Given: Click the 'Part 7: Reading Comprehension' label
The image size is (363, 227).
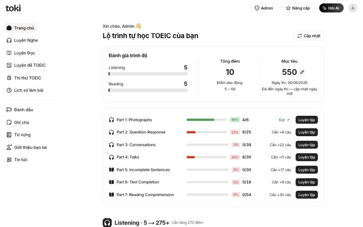Looking at the screenshot, I should tap(145, 195).
